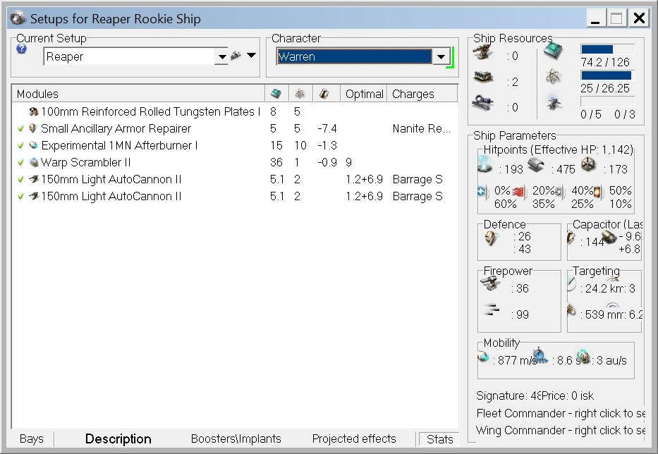658x454 pixels.
Task: Click the Nanite Re... charge cell
Action: point(422,129)
